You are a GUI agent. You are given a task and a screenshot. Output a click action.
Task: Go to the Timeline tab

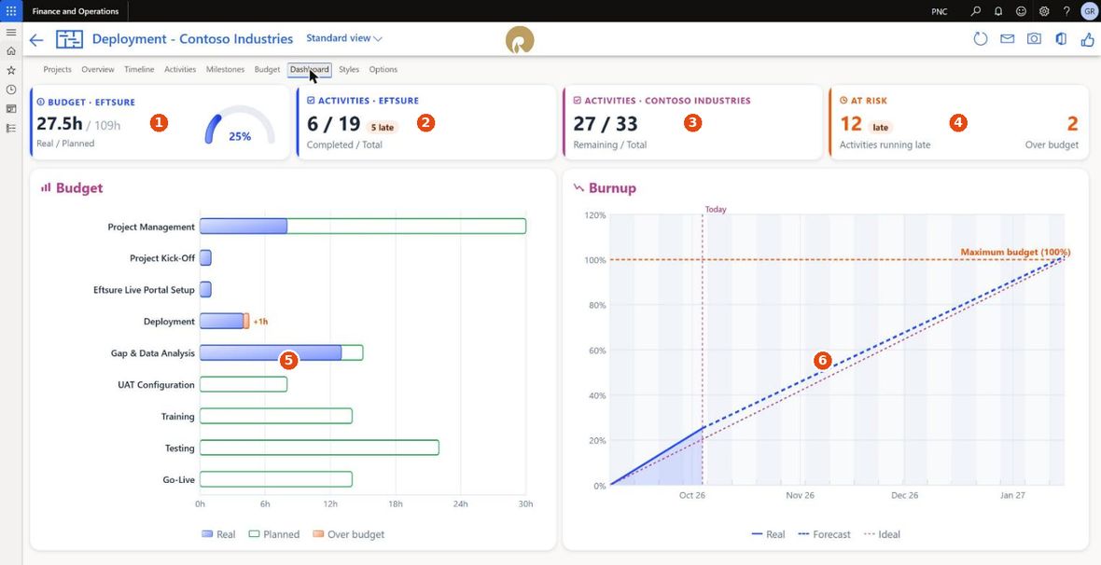[x=139, y=70]
